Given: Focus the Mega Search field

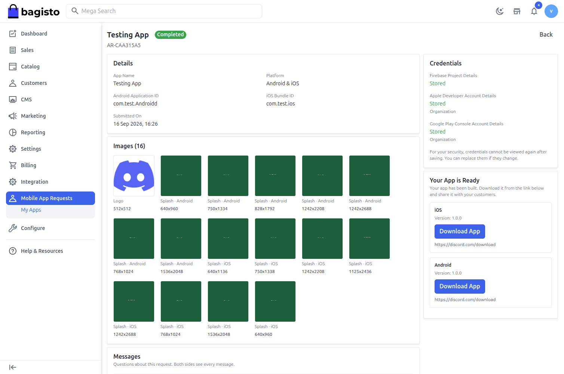Looking at the screenshot, I should (164, 11).
